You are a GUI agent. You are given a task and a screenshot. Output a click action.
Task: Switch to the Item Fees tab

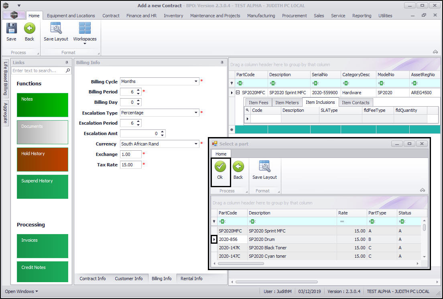258,103
